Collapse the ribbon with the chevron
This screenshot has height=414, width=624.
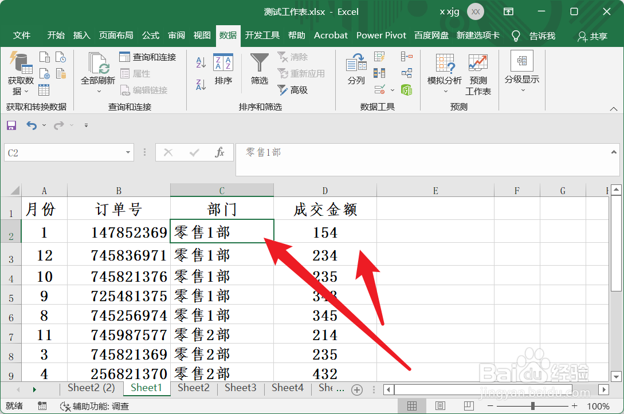point(613,108)
